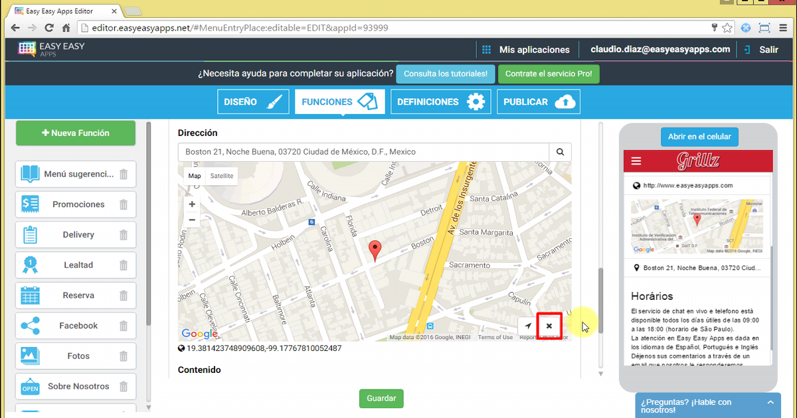
Task: Open Mis aplicaciones grid icon
Action: pyautogui.click(x=487, y=49)
